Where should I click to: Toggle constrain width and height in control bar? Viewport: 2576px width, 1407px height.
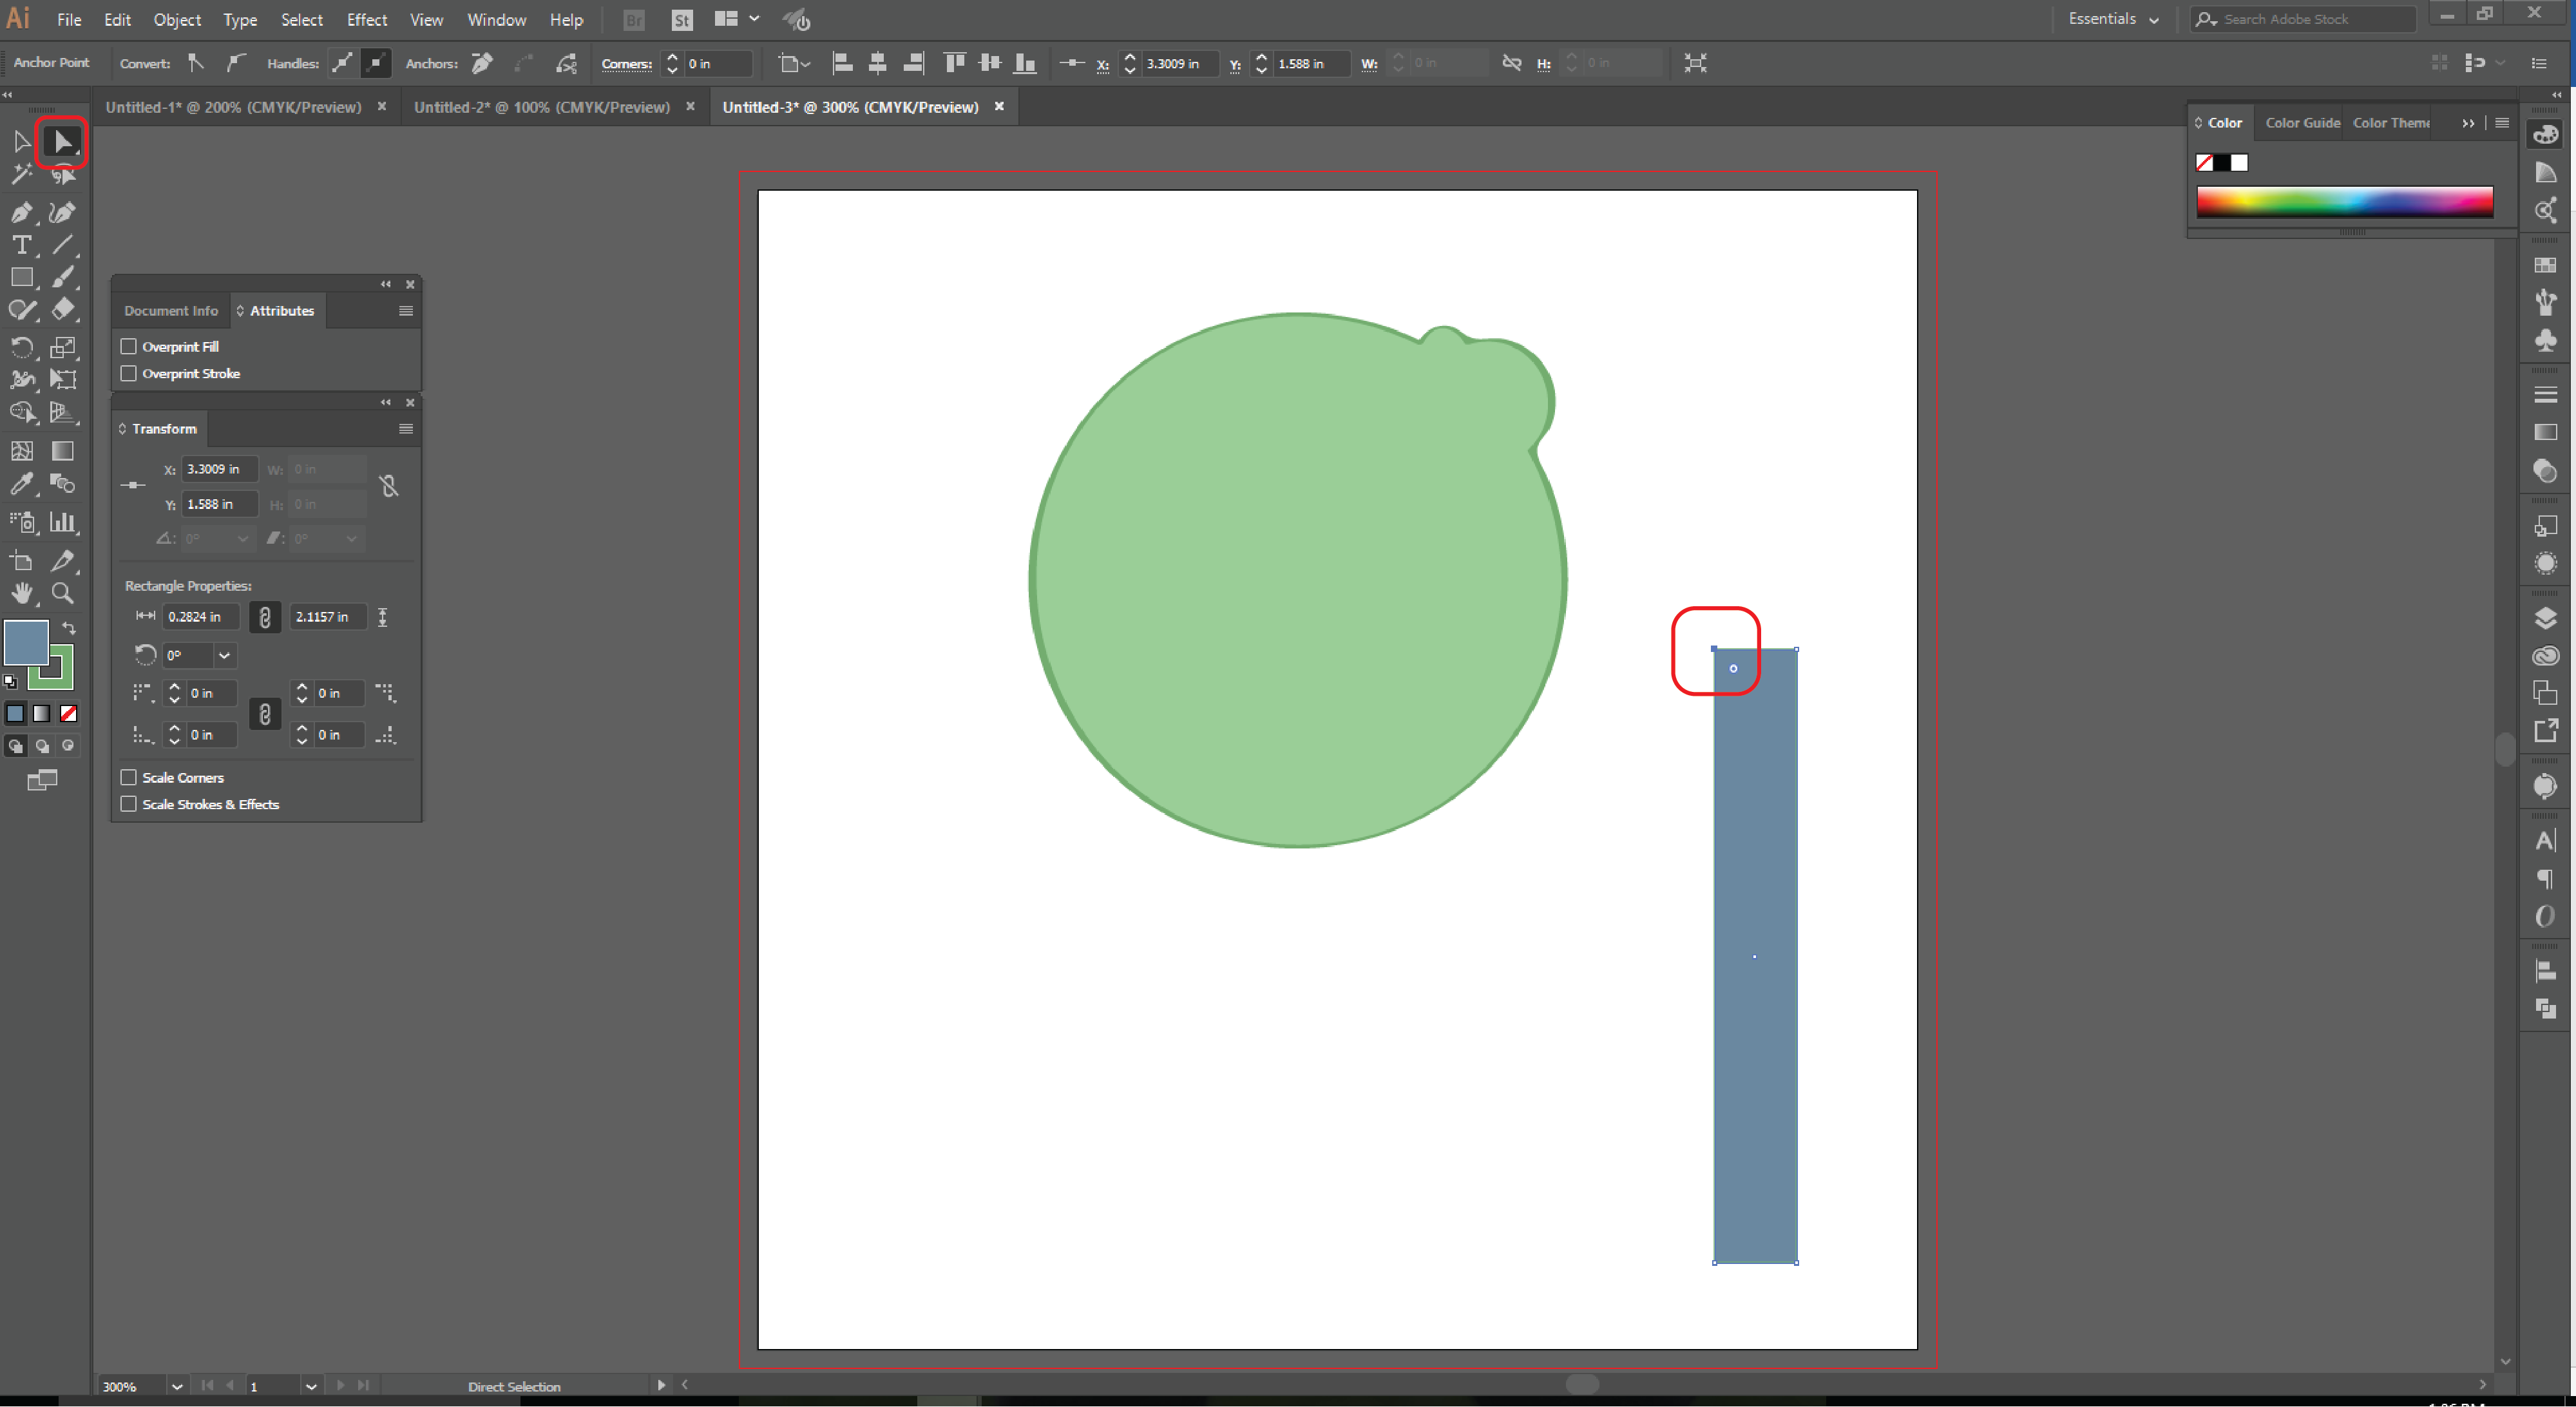(1511, 63)
